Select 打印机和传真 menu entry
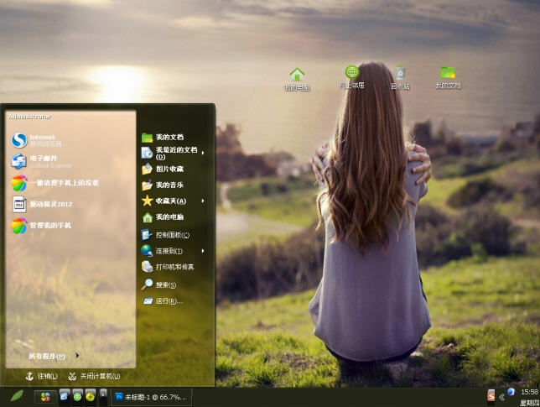 coord(173,267)
